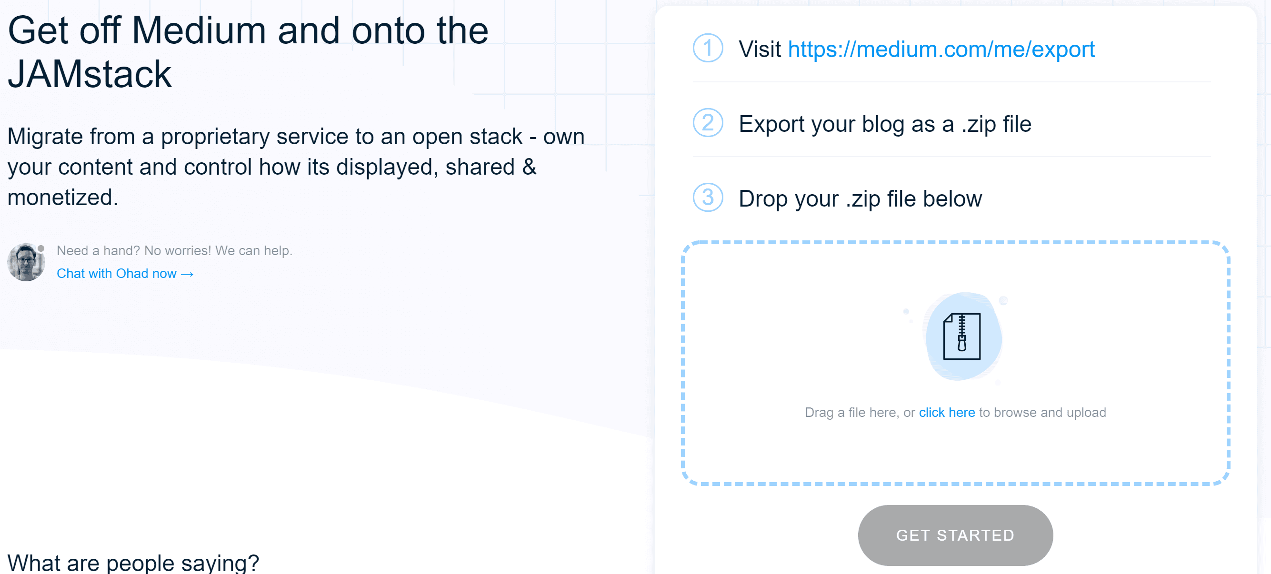Click the "Need a hand? No worries!" text
Screen dimensions: 1271x574
(x=175, y=250)
